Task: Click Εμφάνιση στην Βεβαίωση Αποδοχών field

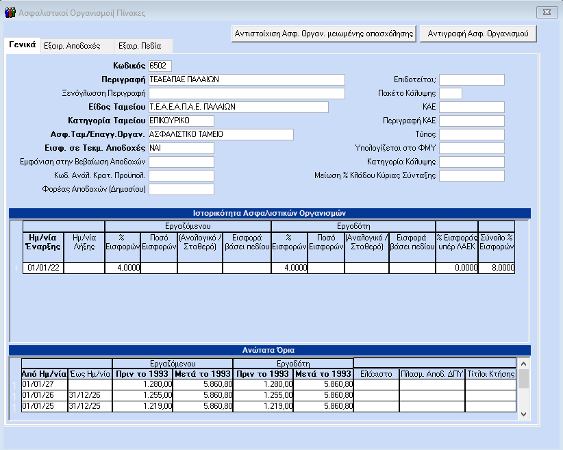Action: 182,162
